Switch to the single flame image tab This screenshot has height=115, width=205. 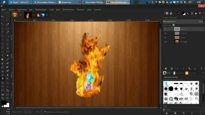28,15
